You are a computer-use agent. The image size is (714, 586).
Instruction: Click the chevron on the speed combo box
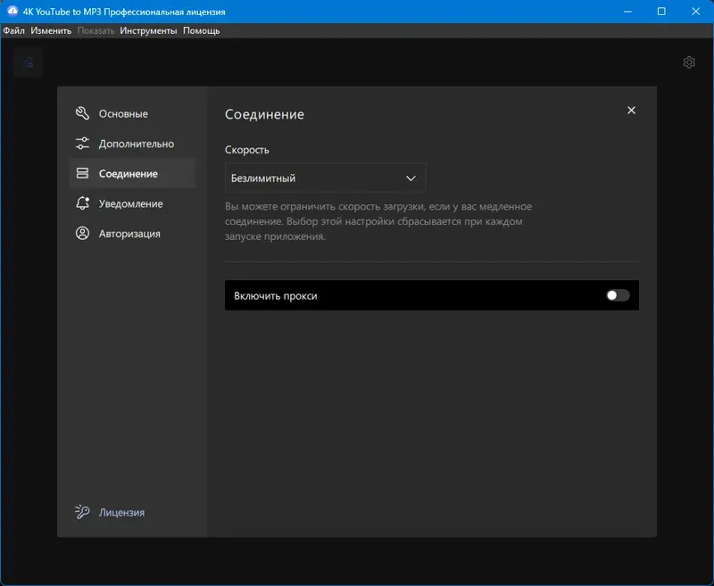click(411, 177)
